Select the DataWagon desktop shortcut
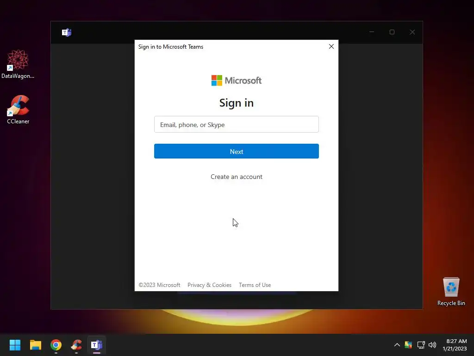The width and height of the screenshot is (474, 356). point(18,64)
